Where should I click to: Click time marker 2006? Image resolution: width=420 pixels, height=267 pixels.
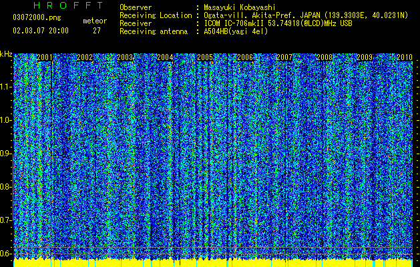coord(245,57)
